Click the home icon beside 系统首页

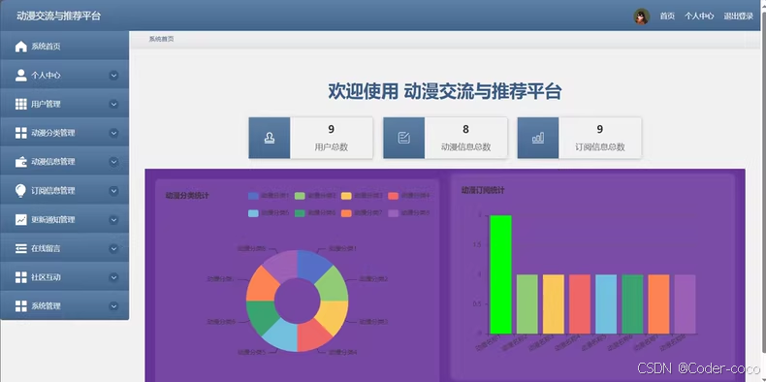point(21,47)
